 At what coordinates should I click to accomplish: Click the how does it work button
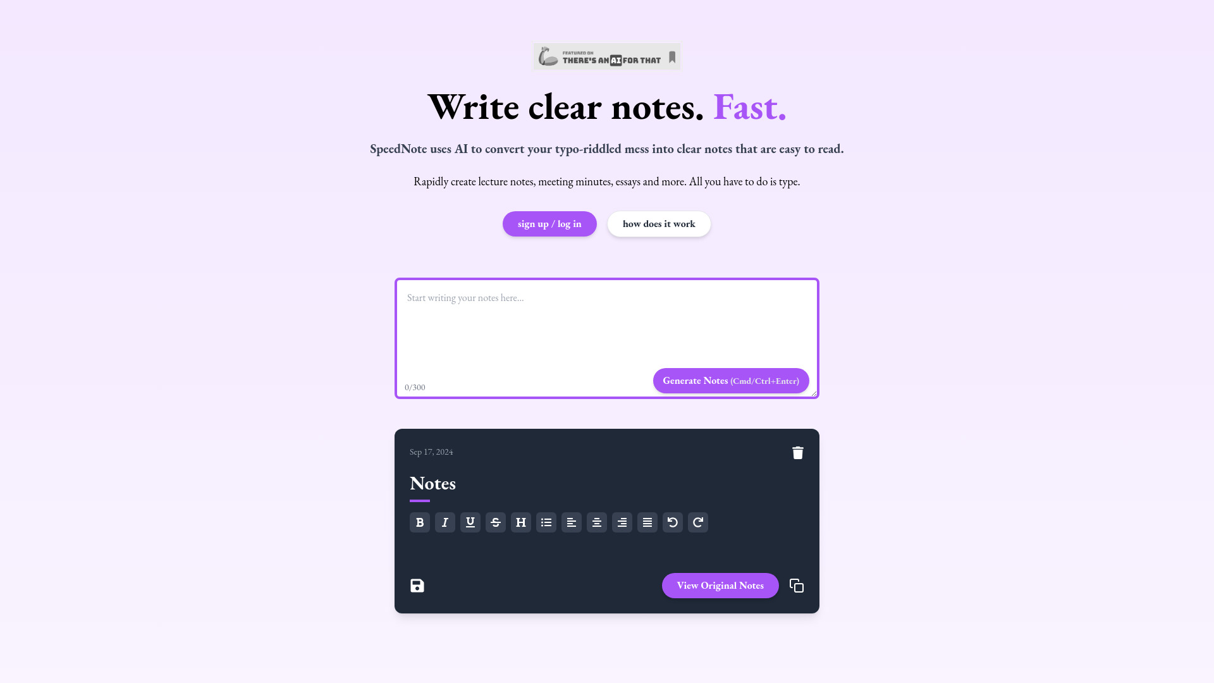coord(659,223)
